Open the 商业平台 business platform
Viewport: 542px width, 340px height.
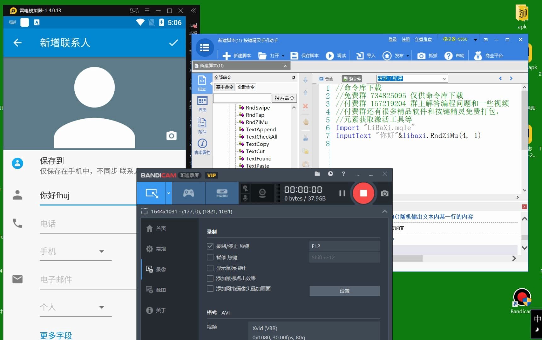tap(488, 56)
